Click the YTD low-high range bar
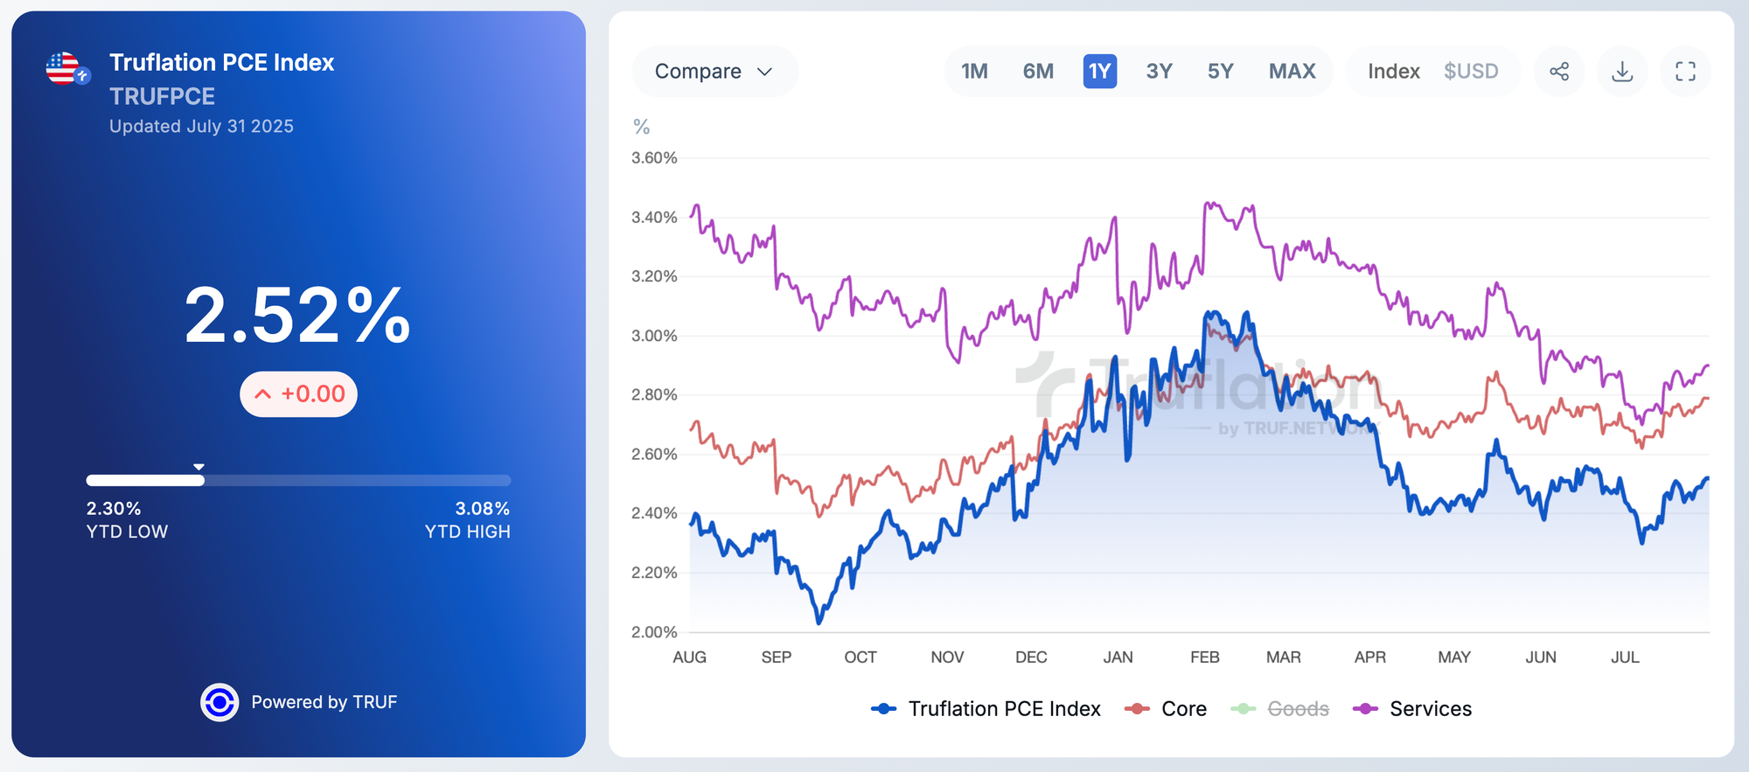 (298, 480)
